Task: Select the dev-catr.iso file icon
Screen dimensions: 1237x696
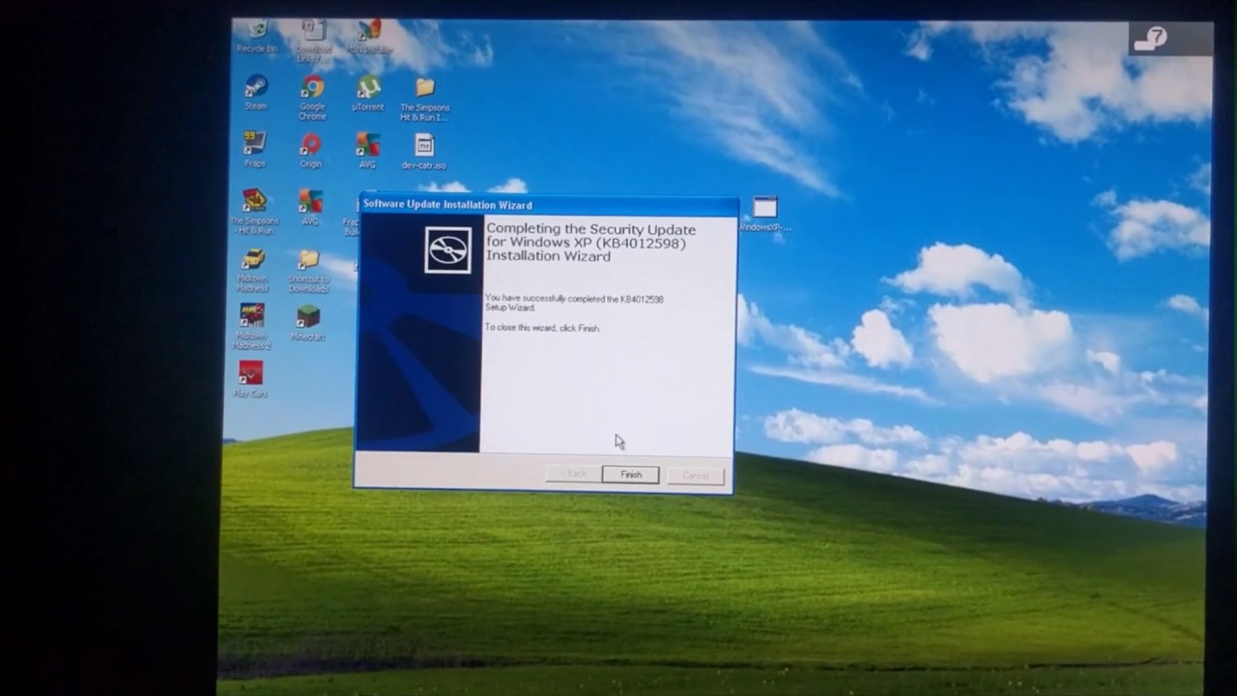Action: (424, 152)
